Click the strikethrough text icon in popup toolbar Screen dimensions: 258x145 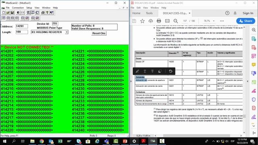(x=152, y=71)
